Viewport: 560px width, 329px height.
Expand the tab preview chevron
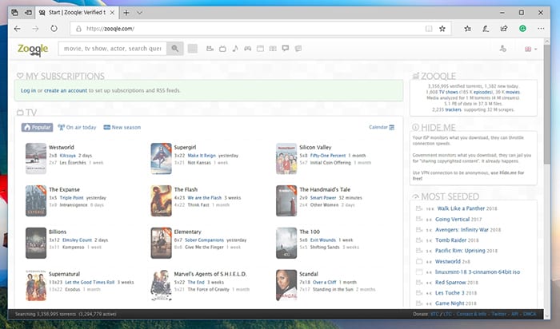tap(140, 13)
